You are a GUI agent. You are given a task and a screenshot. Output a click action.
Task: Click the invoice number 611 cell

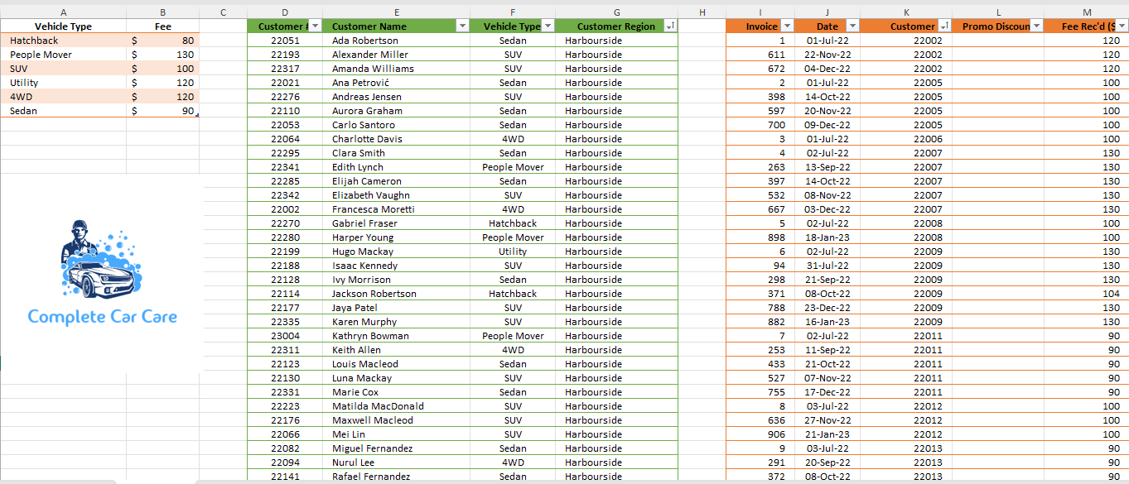tap(762, 54)
